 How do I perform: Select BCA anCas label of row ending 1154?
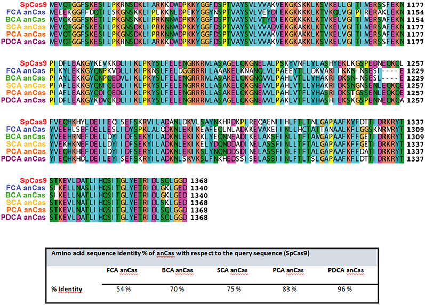point(26,20)
